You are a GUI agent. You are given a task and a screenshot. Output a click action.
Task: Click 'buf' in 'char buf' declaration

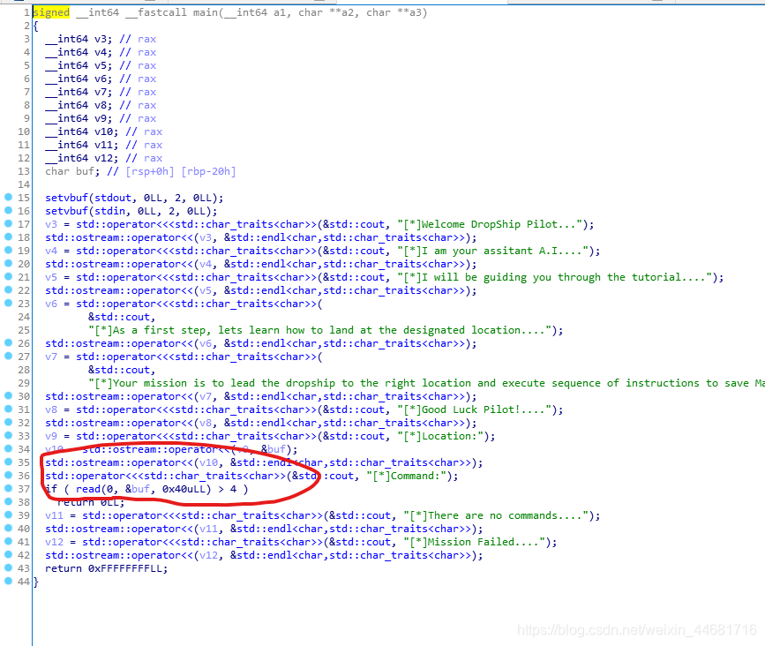85,171
